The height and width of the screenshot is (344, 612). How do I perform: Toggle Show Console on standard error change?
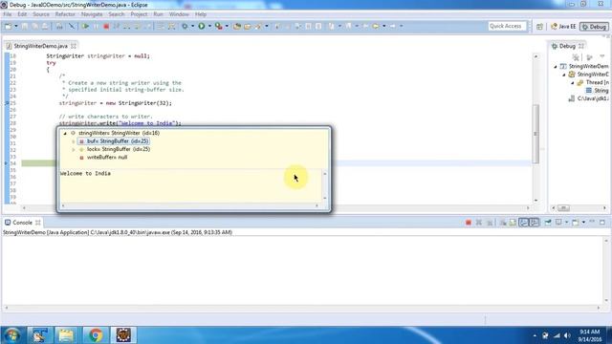pos(534,223)
